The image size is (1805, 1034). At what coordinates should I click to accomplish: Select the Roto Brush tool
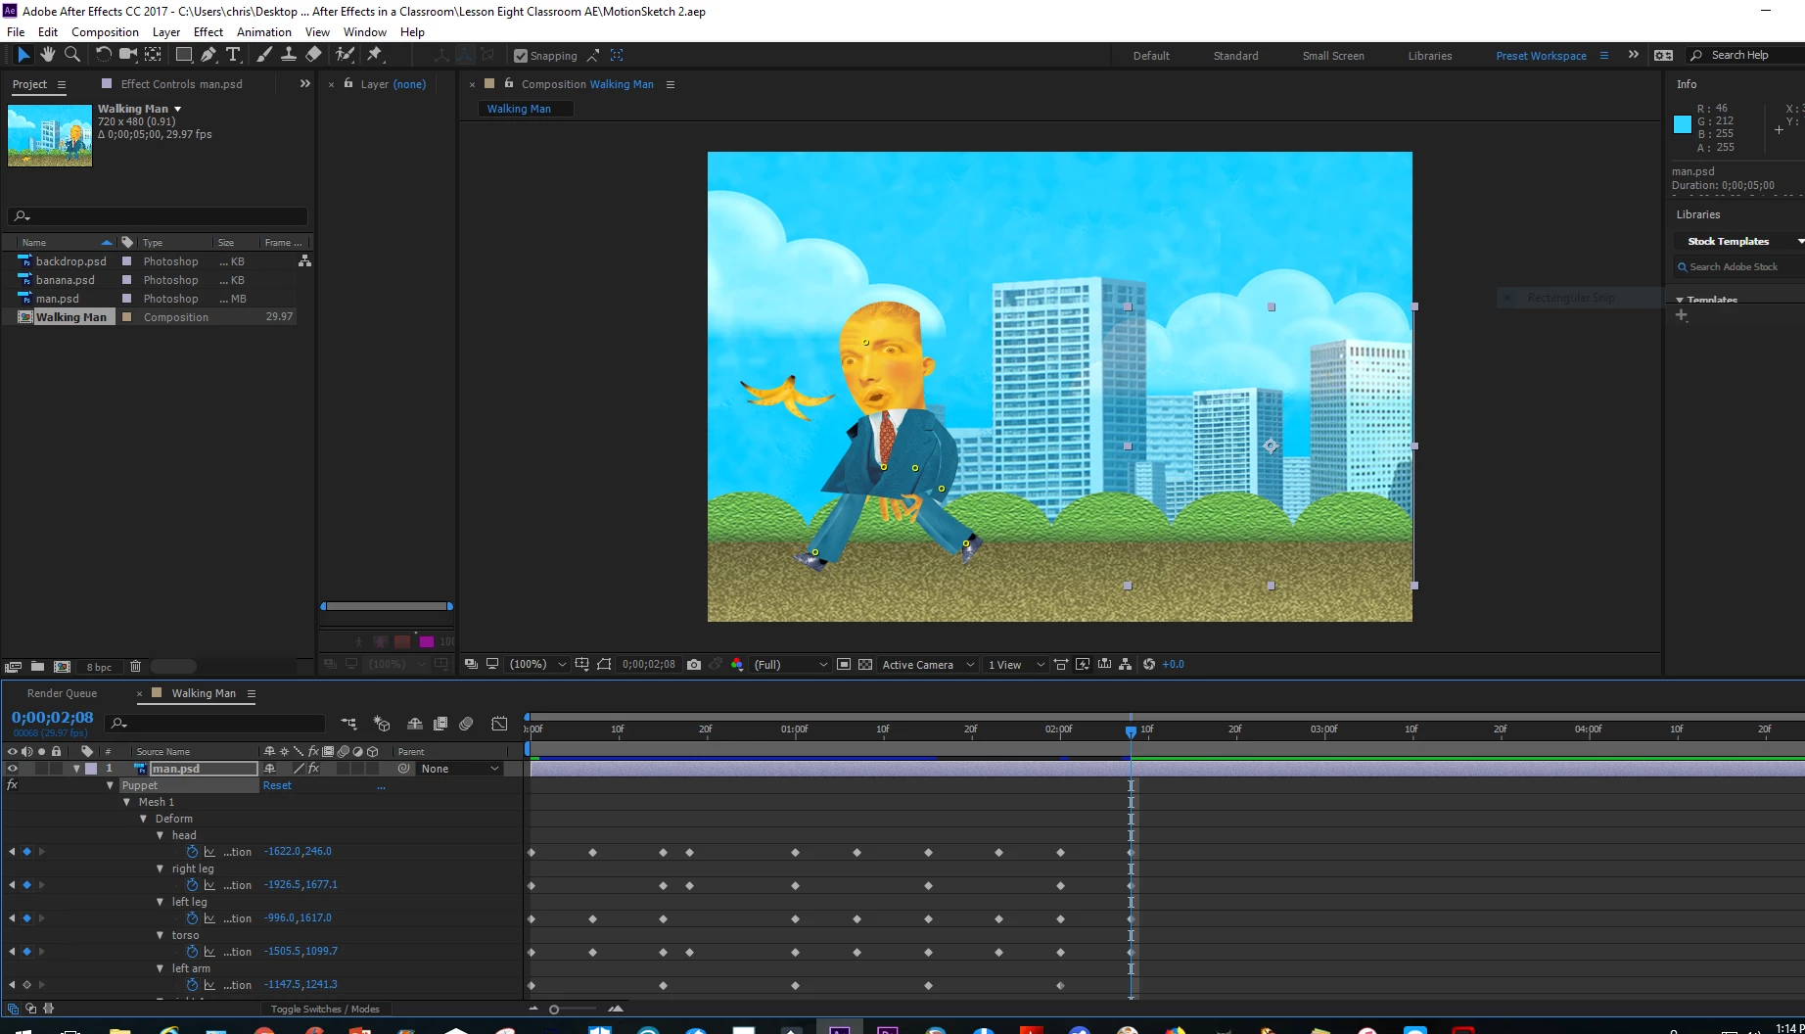tap(345, 55)
